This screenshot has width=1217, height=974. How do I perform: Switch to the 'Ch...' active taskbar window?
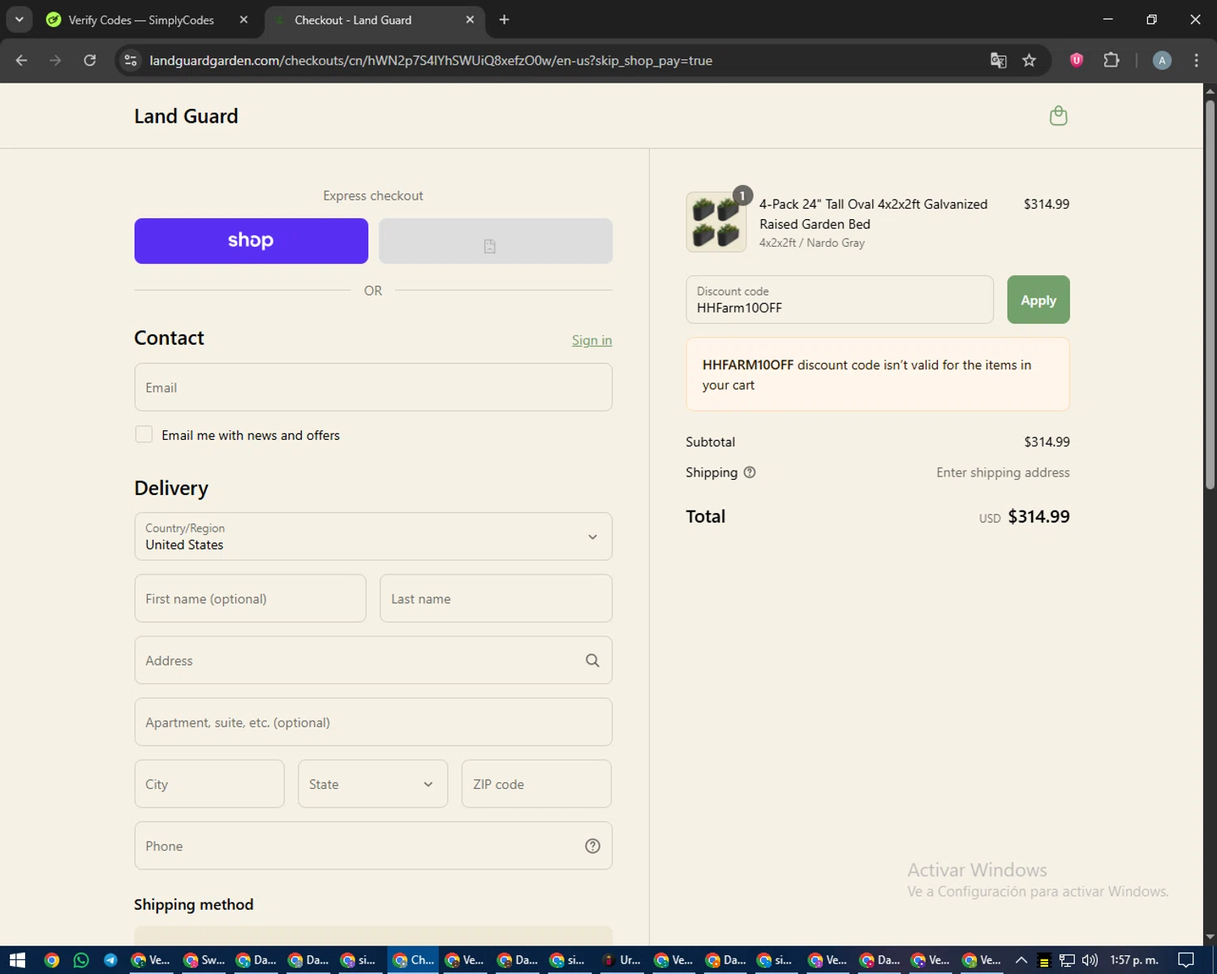pos(413,960)
